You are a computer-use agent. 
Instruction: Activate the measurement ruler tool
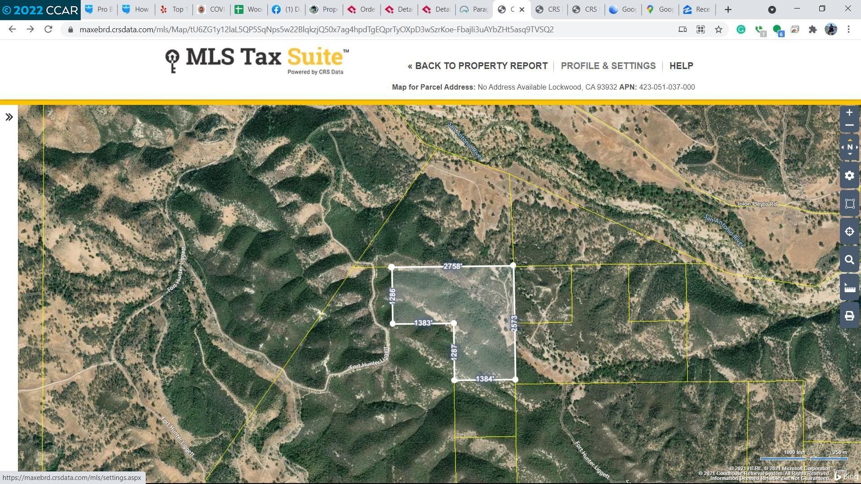pos(849,287)
